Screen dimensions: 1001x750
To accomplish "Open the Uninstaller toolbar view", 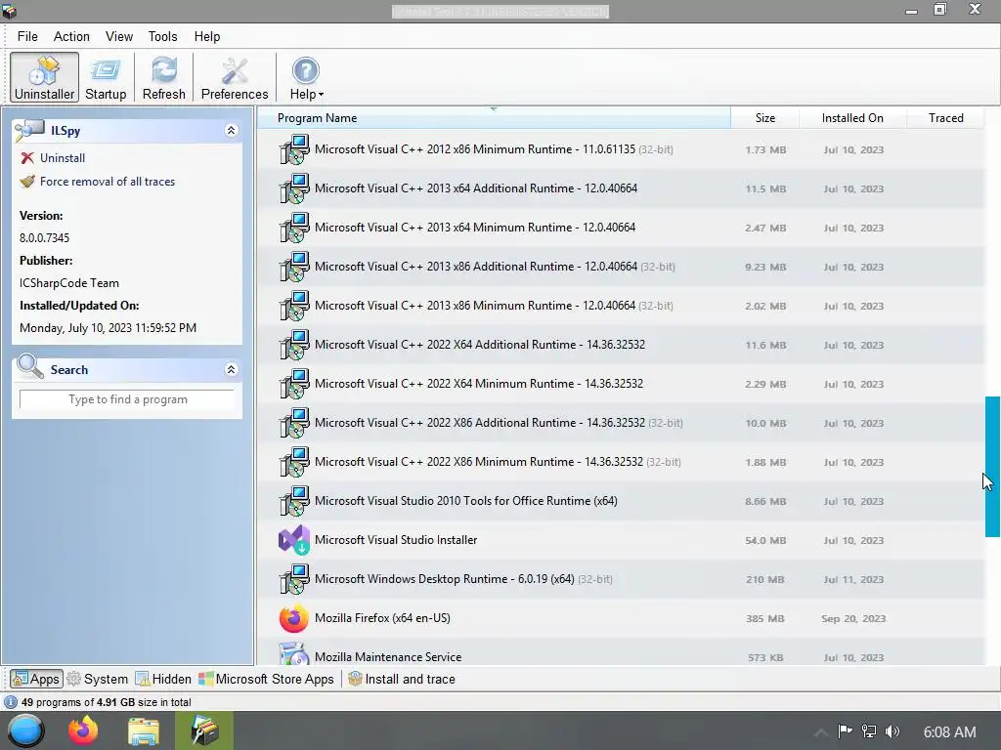I will [44, 78].
